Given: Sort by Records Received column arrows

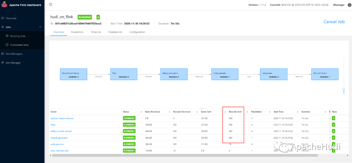Looking at the screenshot, I should click(x=197, y=112).
